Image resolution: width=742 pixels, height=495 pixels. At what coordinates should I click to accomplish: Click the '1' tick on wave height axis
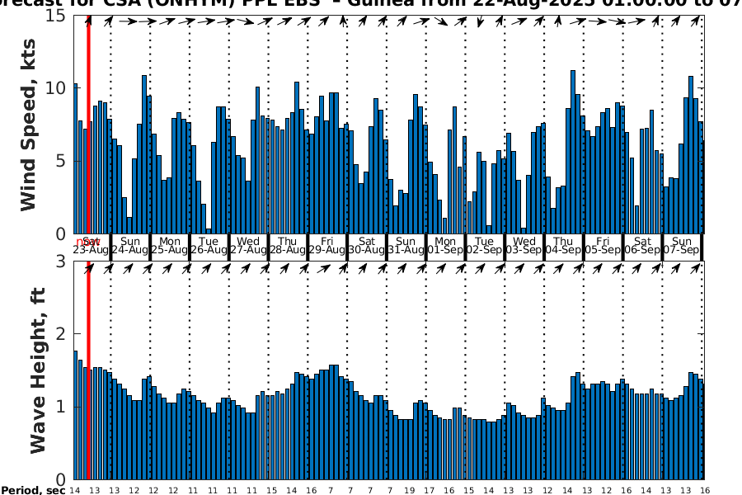pyautogui.click(x=61, y=407)
